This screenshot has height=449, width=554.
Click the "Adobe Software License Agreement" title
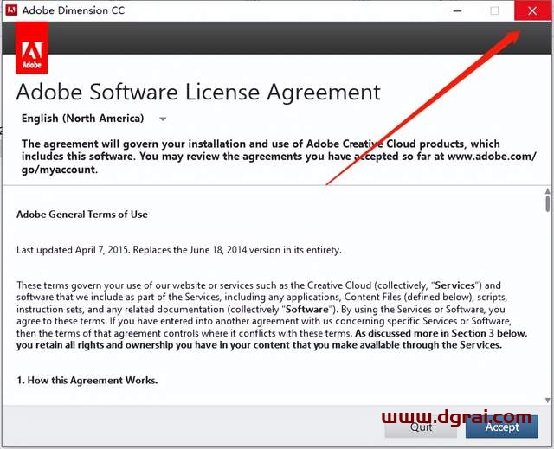pos(198,93)
